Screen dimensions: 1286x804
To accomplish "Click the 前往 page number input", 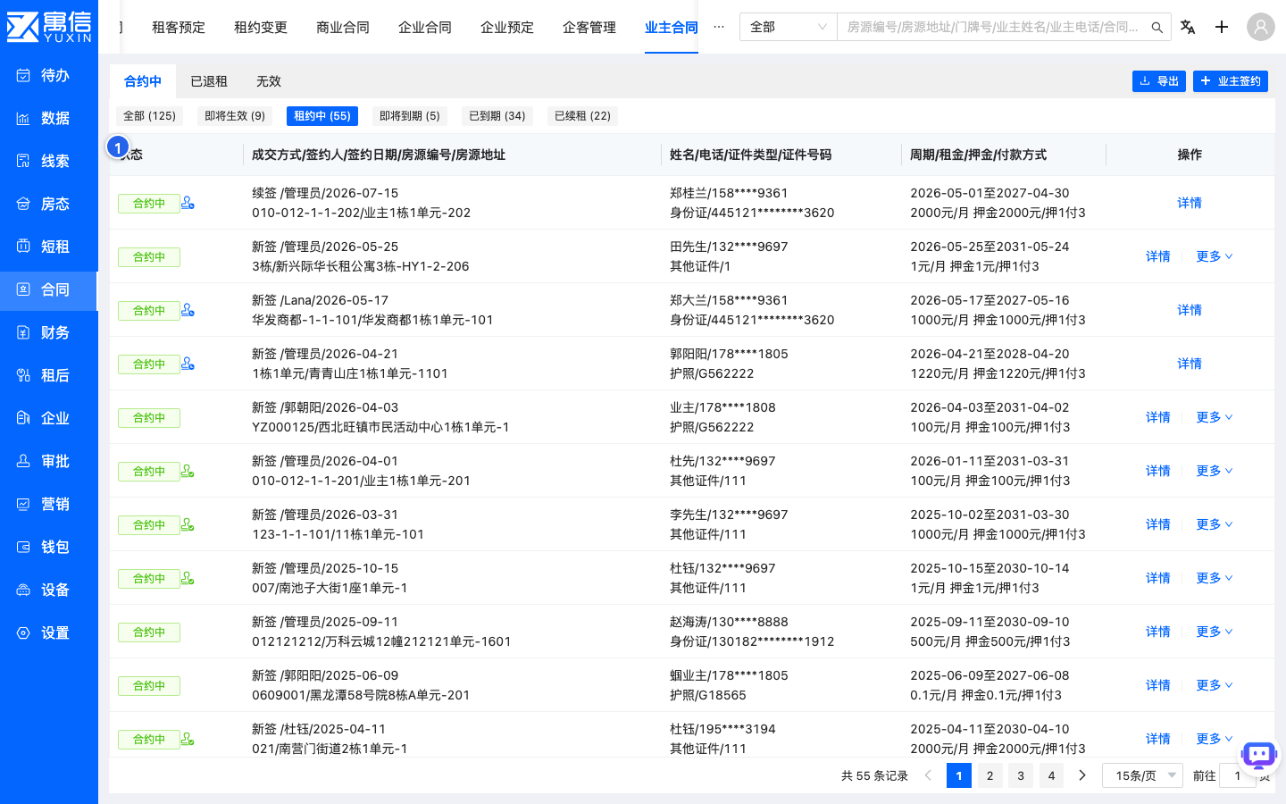I will [x=1238, y=775].
